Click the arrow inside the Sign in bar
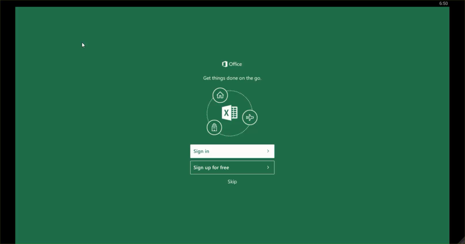465x244 pixels. pyautogui.click(x=268, y=151)
